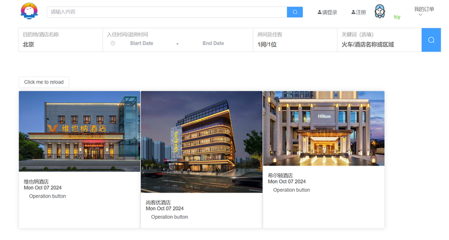Open the 尚客优酒店 hotel photo
449x240 pixels.
point(201,142)
